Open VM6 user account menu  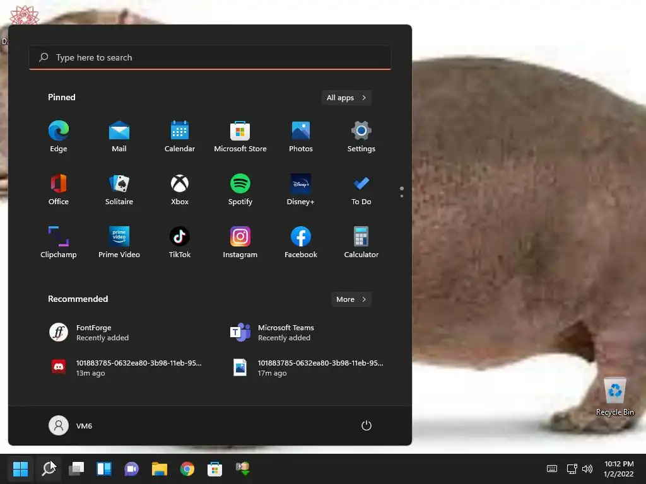71,425
